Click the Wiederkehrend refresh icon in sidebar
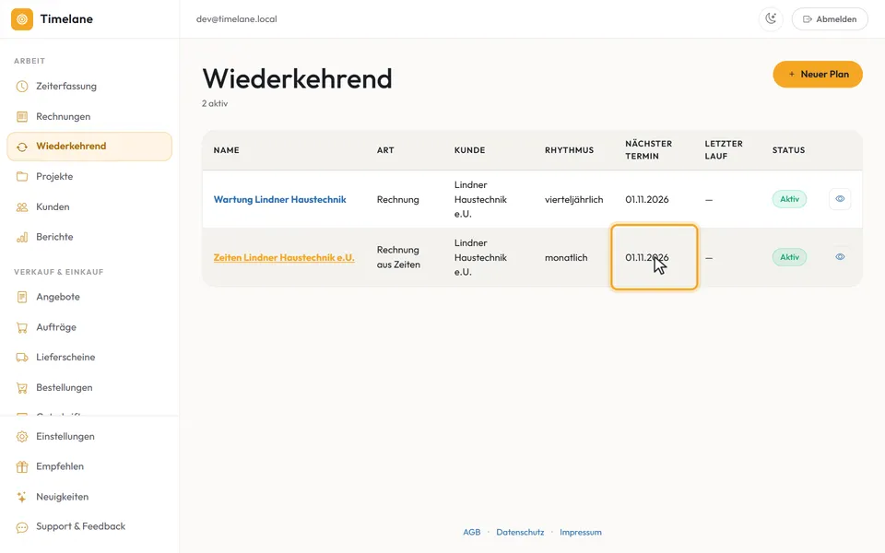The image size is (885, 553). [22, 147]
